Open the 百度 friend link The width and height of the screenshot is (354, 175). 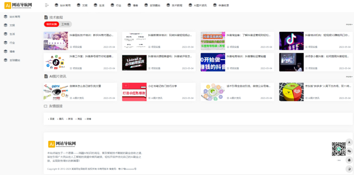pyautogui.click(x=52, y=119)
